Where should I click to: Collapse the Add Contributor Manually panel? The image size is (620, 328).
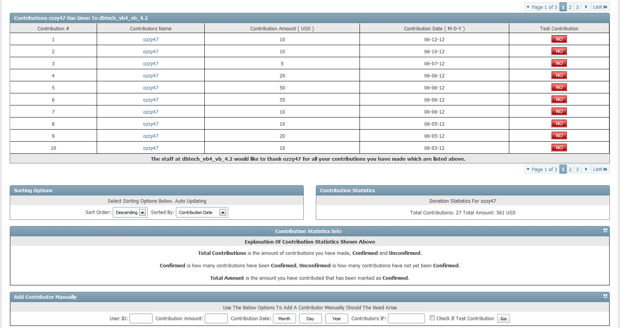(605, 296)
